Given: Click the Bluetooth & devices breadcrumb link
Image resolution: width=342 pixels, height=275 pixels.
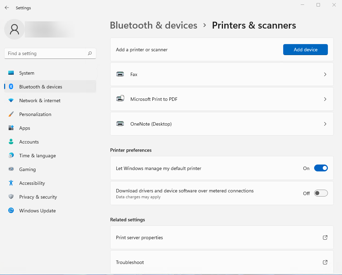Looking at the screenshot, I should click(x=153, y=25).
